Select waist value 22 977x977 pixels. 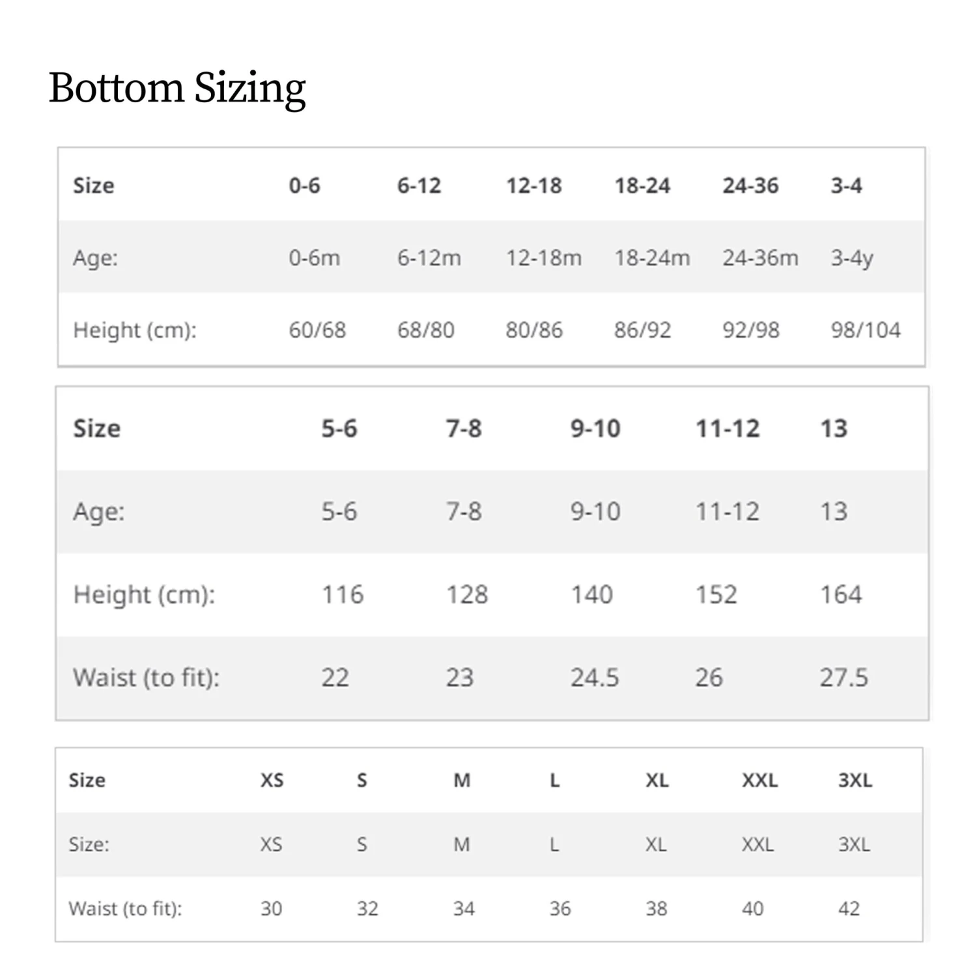335,677
